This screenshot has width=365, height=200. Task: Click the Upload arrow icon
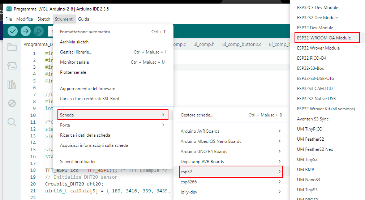pyautogui.click(x=26, y=31)
